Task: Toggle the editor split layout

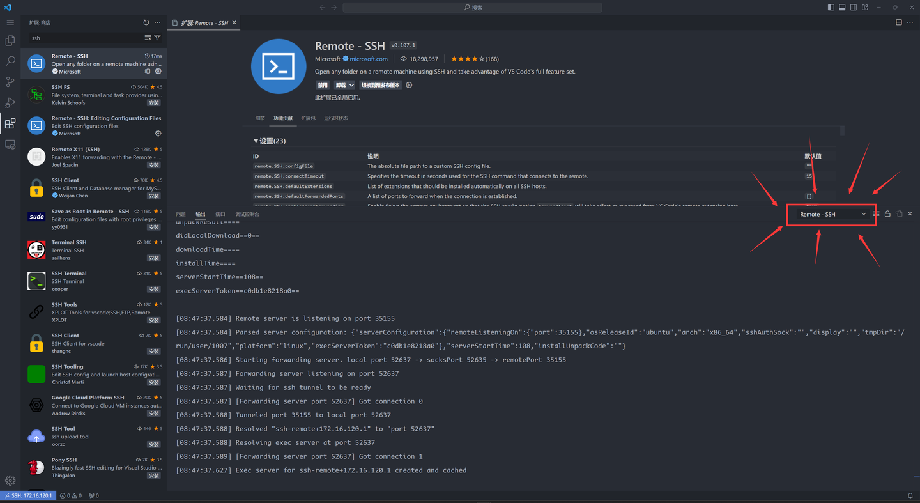Action: click(899, 22)
